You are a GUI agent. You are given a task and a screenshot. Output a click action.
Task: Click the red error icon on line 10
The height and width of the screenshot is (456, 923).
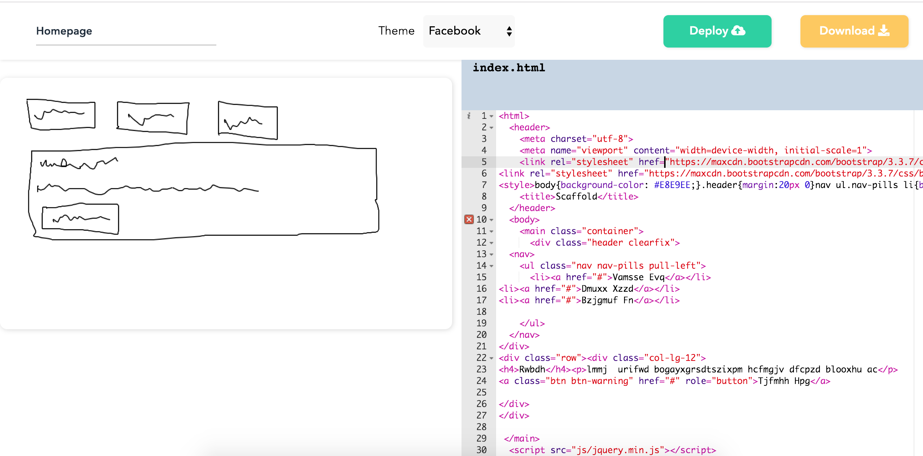(x=469, y=219)
